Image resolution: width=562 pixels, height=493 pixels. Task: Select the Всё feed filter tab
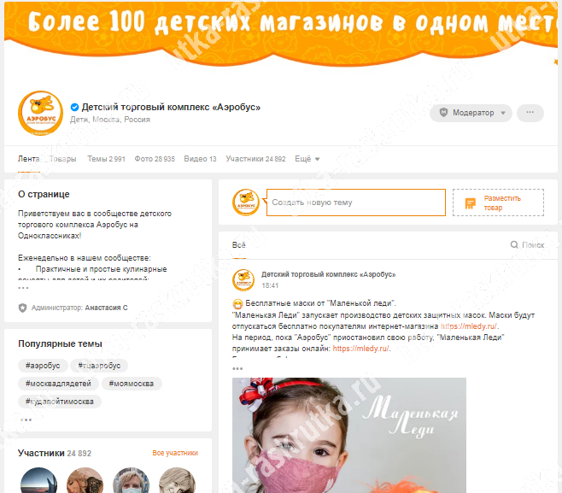[238, 245]
